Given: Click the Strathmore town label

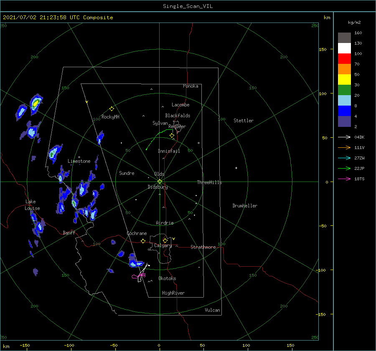Looking at the screenshot, I should [203, 247].
